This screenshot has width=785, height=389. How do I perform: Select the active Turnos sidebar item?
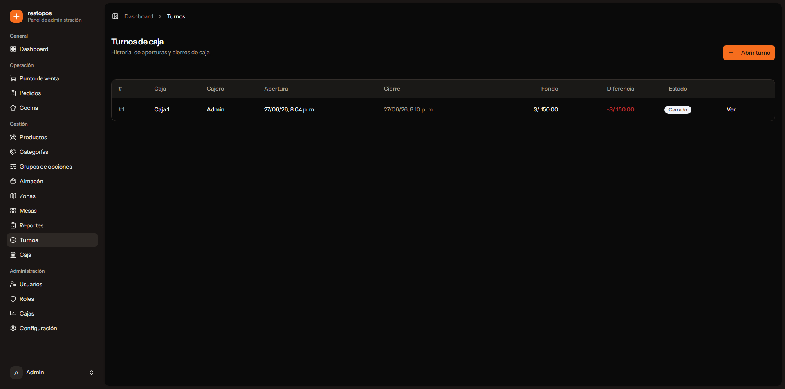(52, 240)
